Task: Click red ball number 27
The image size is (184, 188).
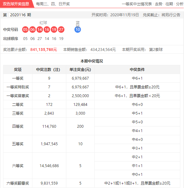Action: click(61, 29)
